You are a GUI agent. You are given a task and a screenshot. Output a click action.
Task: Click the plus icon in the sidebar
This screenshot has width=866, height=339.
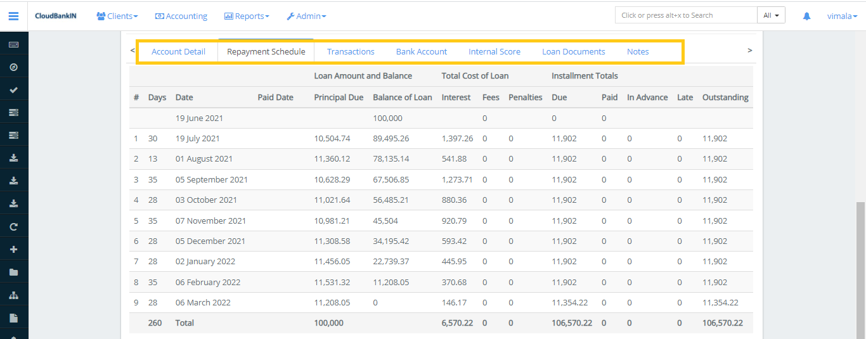14,249
